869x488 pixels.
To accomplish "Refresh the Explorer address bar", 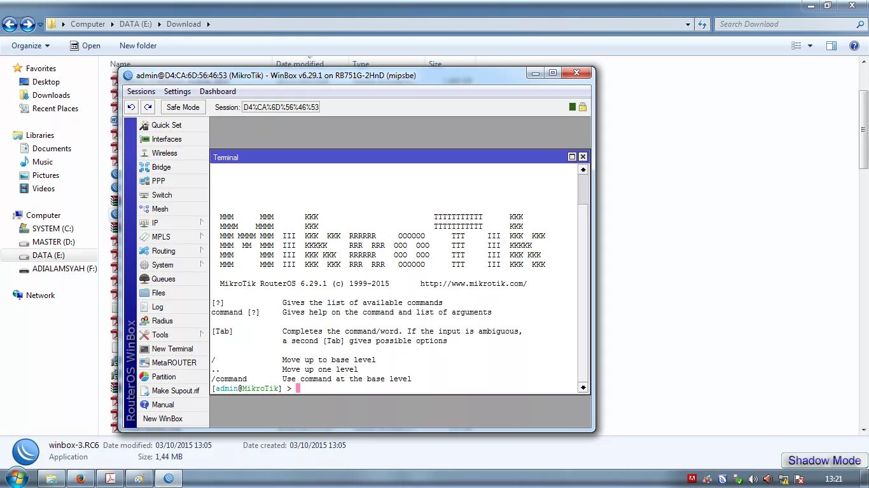I will (x=702, y=24).
